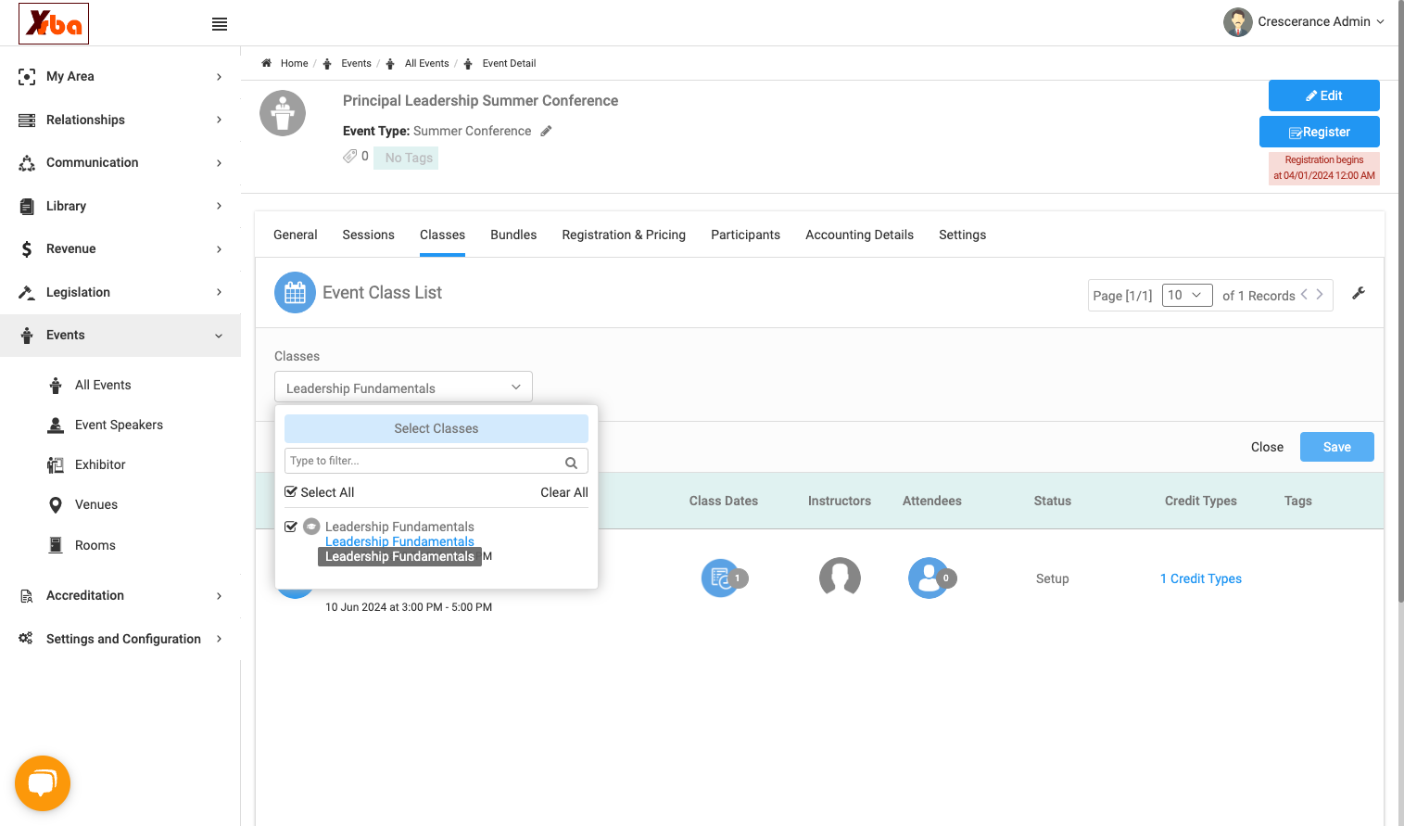Open the Participants tab
Image resolution: width=1404 pixels, height=826 pixels.
745,235
